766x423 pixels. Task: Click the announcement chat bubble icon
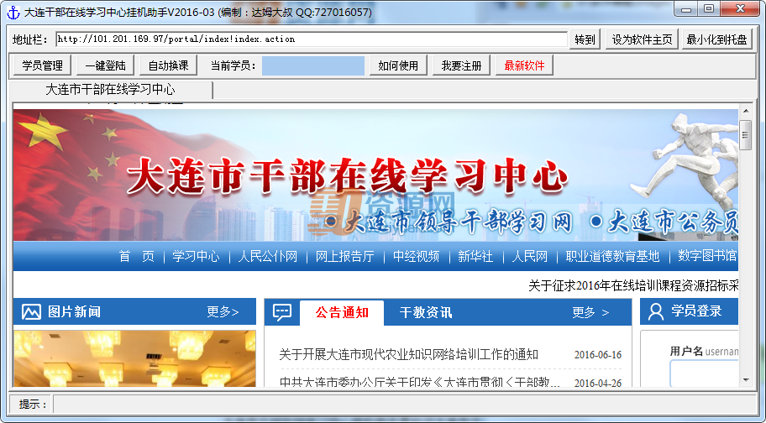(x=282, y=312)
